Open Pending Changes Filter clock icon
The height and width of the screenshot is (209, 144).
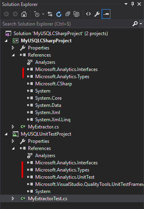click(37, 14)
